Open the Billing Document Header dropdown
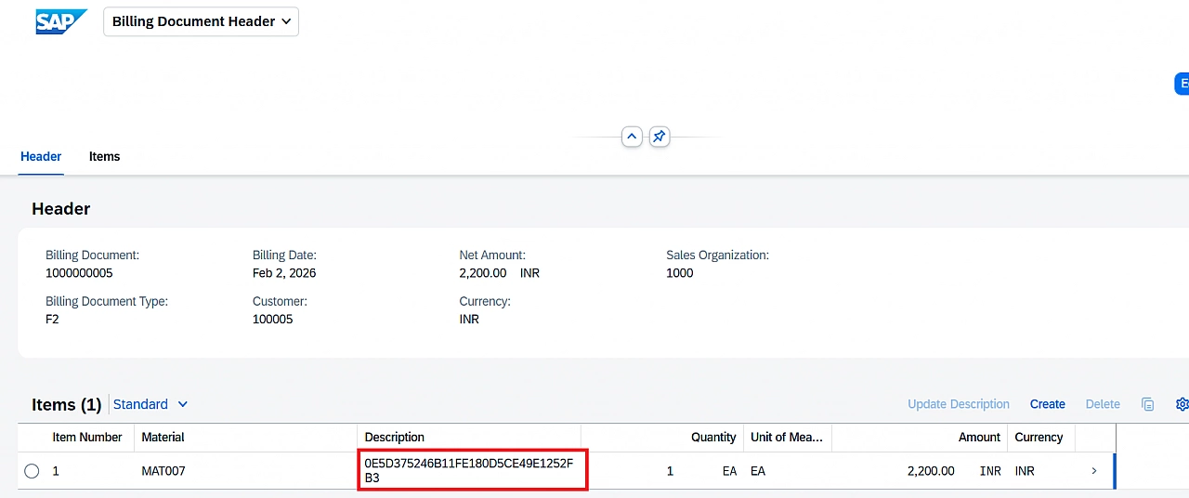 pyautogui.click(x=201, y=21)
